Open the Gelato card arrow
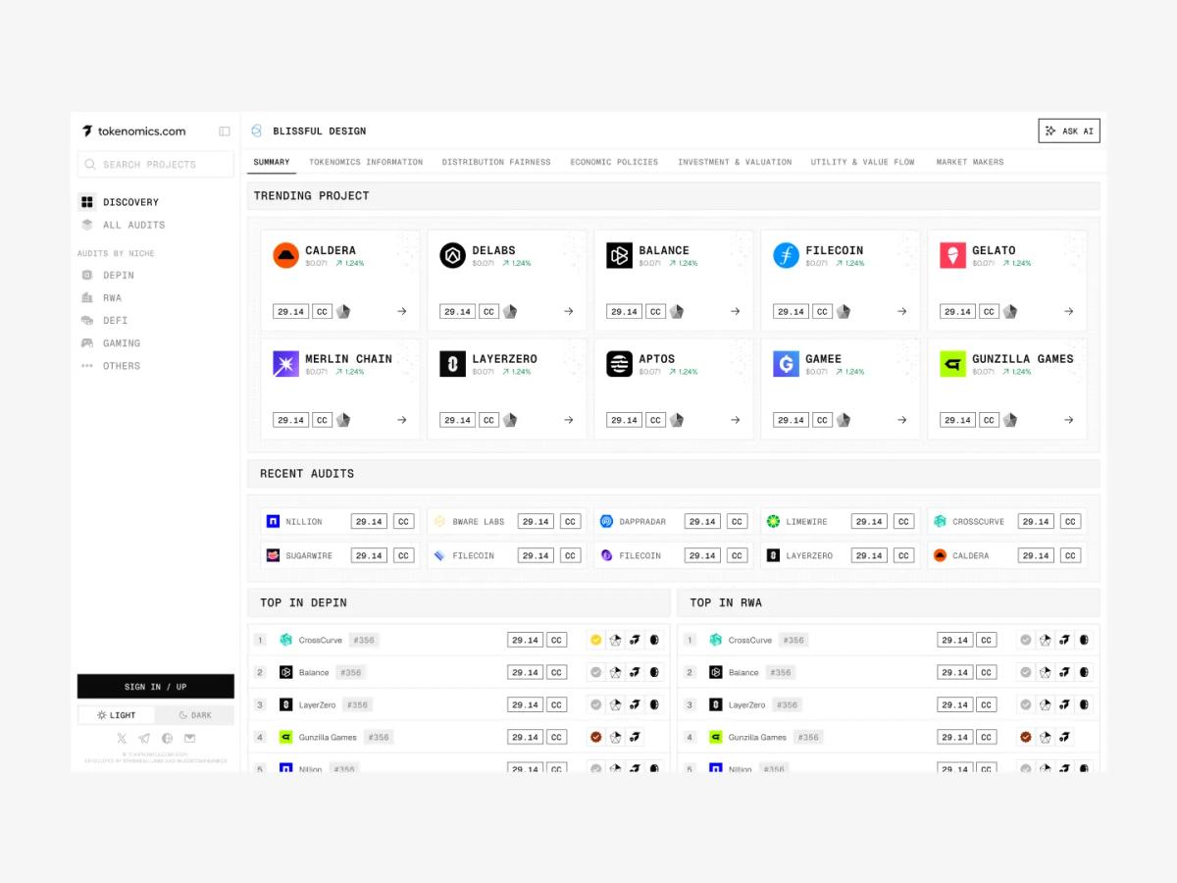Image resolution: width=1177 pixels, height=883 pixels. [1069, 312]
